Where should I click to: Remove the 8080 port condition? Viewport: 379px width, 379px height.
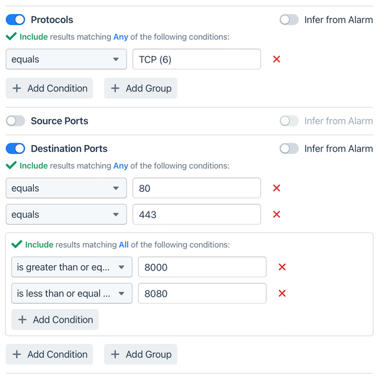click(282, 293)
